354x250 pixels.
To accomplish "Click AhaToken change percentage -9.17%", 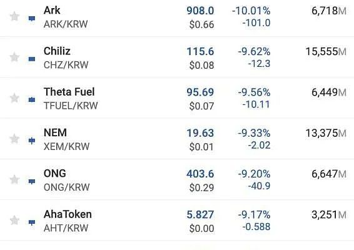I will point(254,214).
